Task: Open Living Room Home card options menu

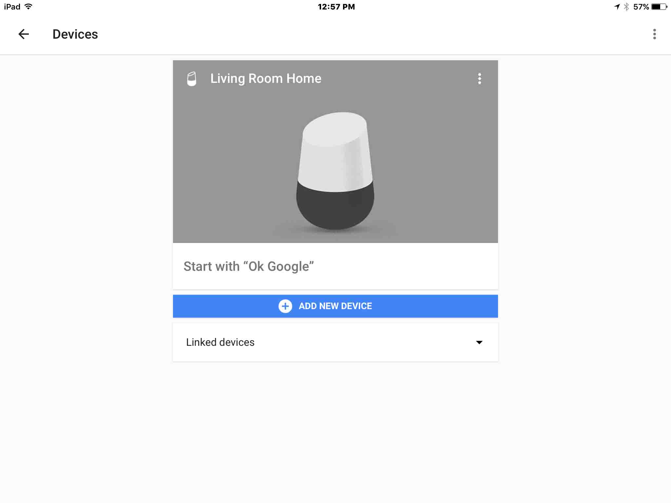Action: pyautogui.click(x=480, y=78)
